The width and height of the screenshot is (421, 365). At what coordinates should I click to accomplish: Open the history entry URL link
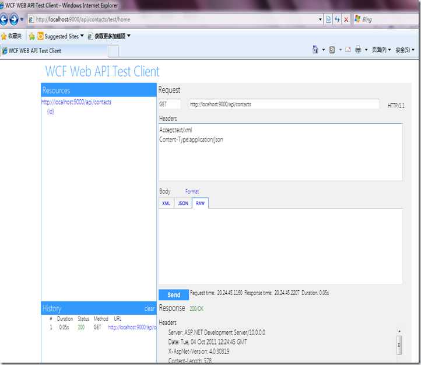132,328
